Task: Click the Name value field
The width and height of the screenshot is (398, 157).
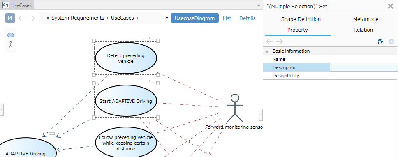Action: tap(363, 59)
